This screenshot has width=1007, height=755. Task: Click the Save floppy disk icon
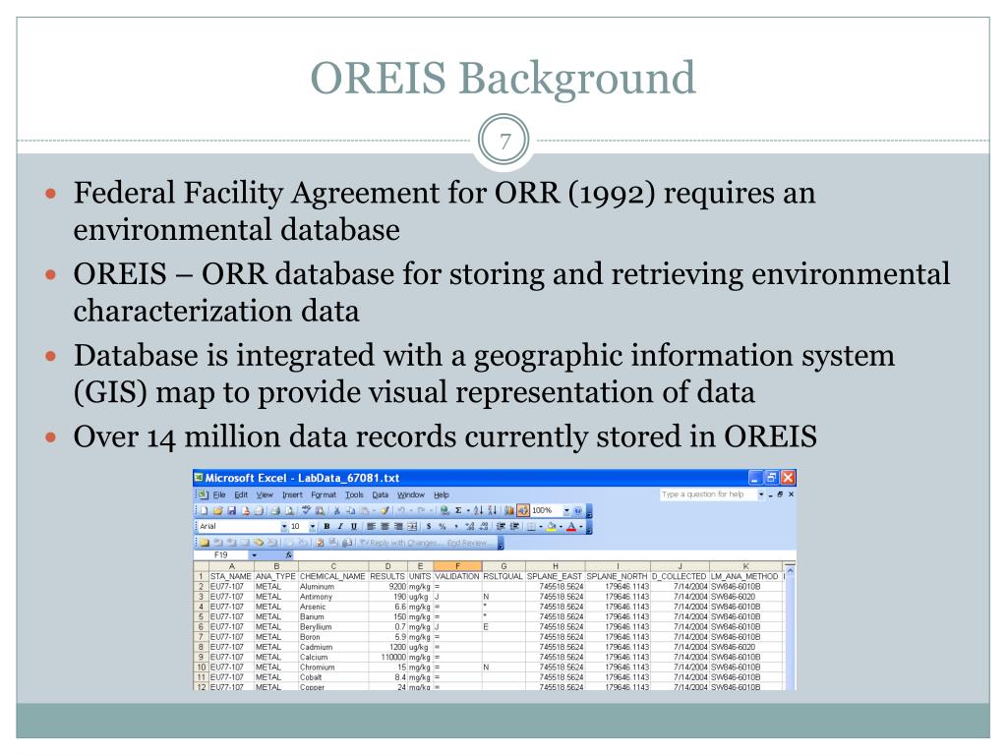231,510
